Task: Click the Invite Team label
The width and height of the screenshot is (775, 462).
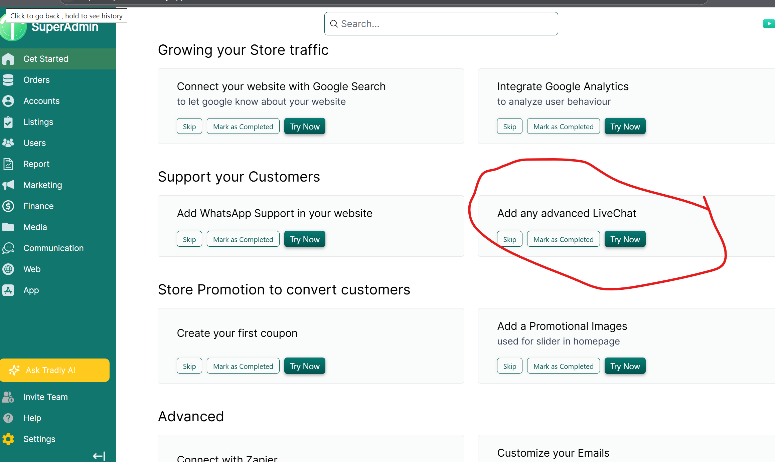Action: (x=45, y=397)
